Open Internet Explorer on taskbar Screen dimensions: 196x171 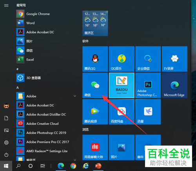click(x=86, y=166)
